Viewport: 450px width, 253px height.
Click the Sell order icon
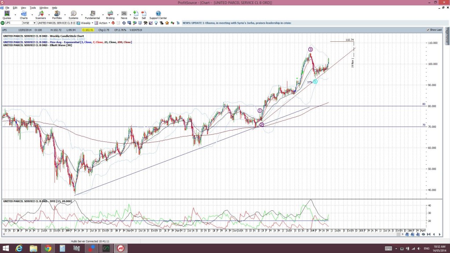point(144,15)
